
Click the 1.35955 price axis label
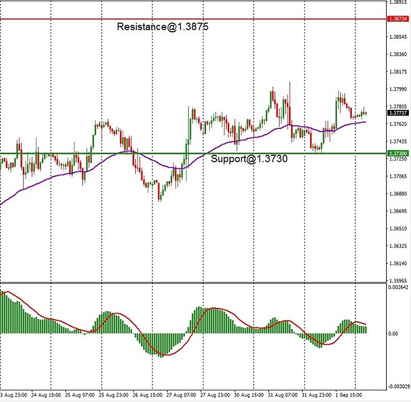398,280
